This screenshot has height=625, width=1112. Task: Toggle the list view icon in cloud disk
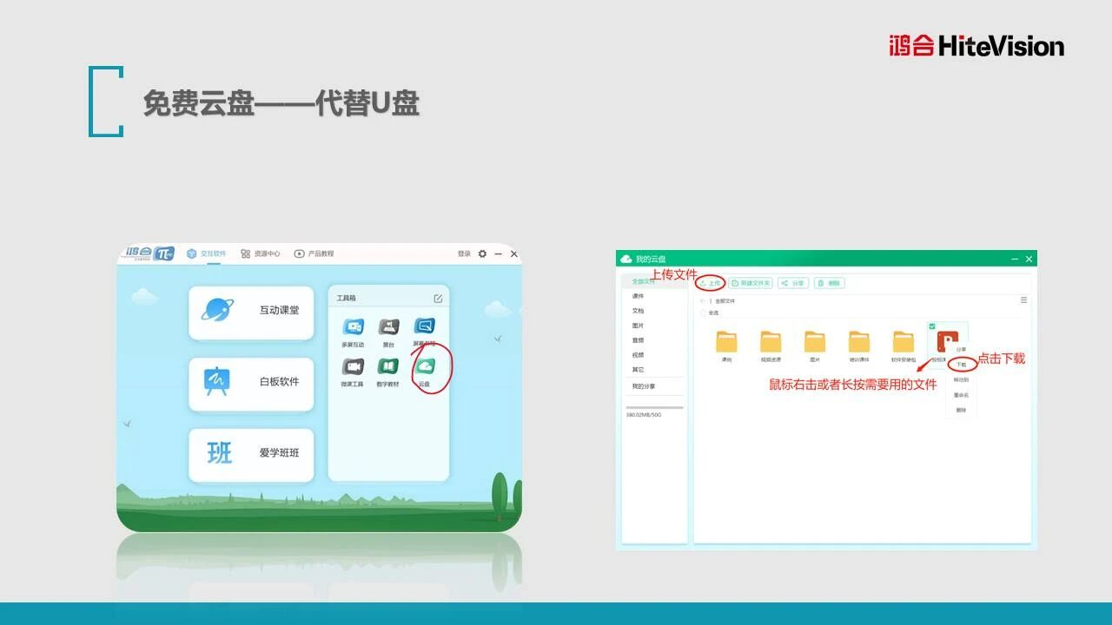click(x=1023, y=300)
